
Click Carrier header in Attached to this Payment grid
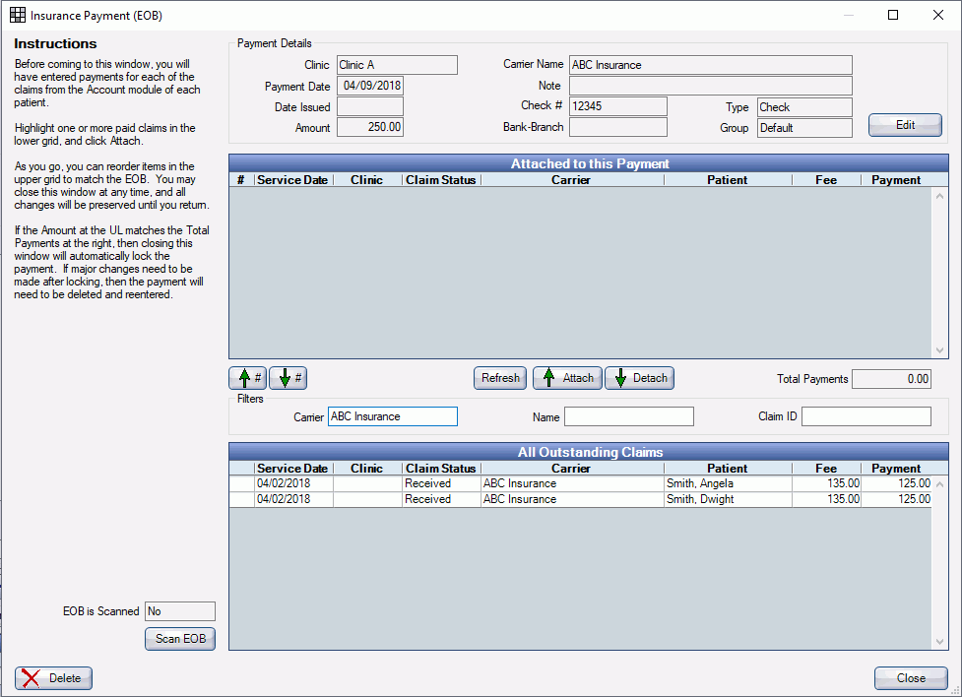tap(571, 180)
